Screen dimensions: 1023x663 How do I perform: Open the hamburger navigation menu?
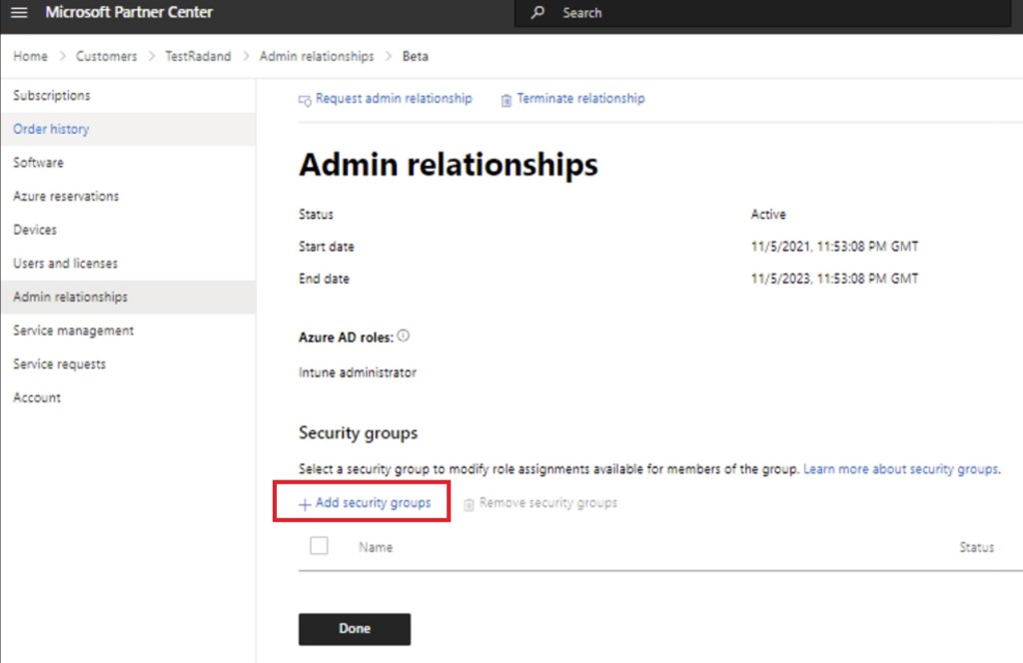tap(19, 13)
